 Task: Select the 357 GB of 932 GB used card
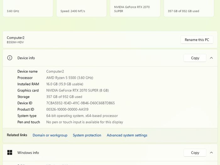(x=189, y=8)
